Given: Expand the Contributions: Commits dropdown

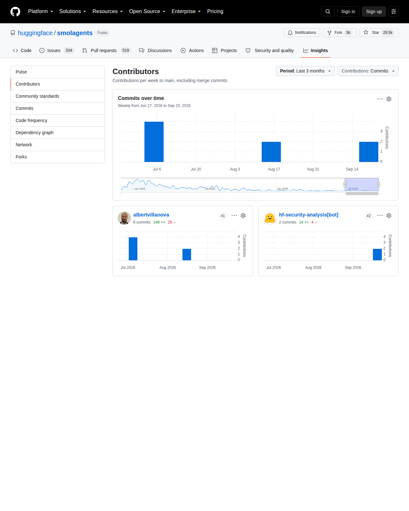Looking at the screenshot, I should [x=368, y=71].
